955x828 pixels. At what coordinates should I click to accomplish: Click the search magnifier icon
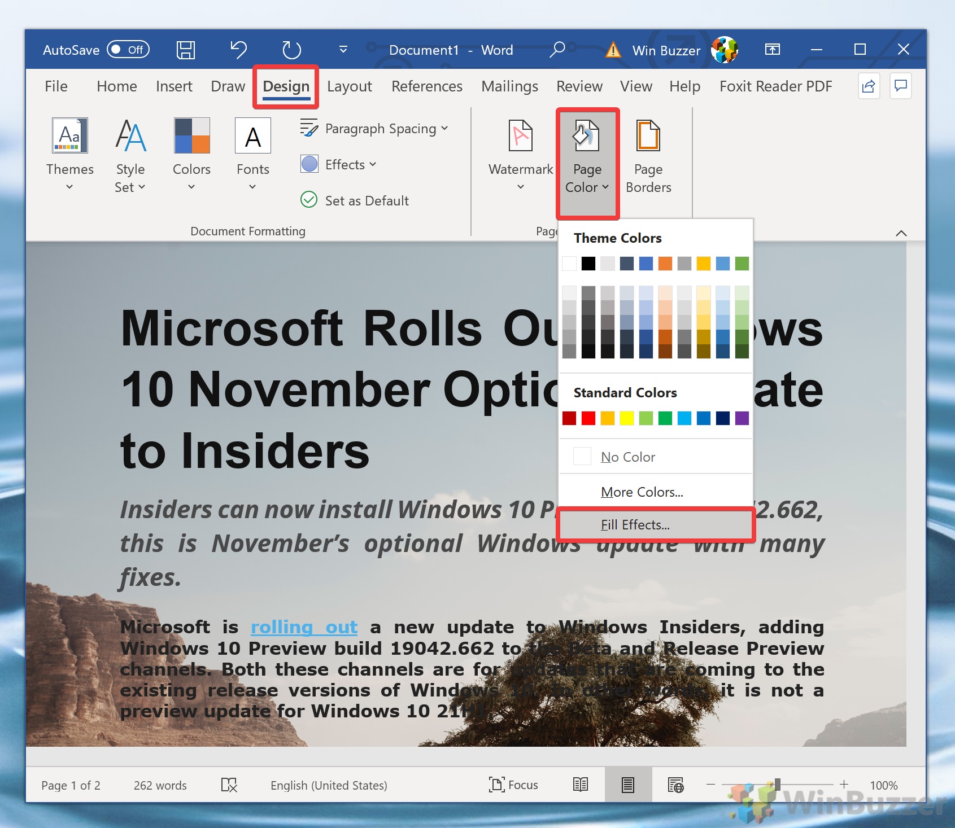[557, 50]
